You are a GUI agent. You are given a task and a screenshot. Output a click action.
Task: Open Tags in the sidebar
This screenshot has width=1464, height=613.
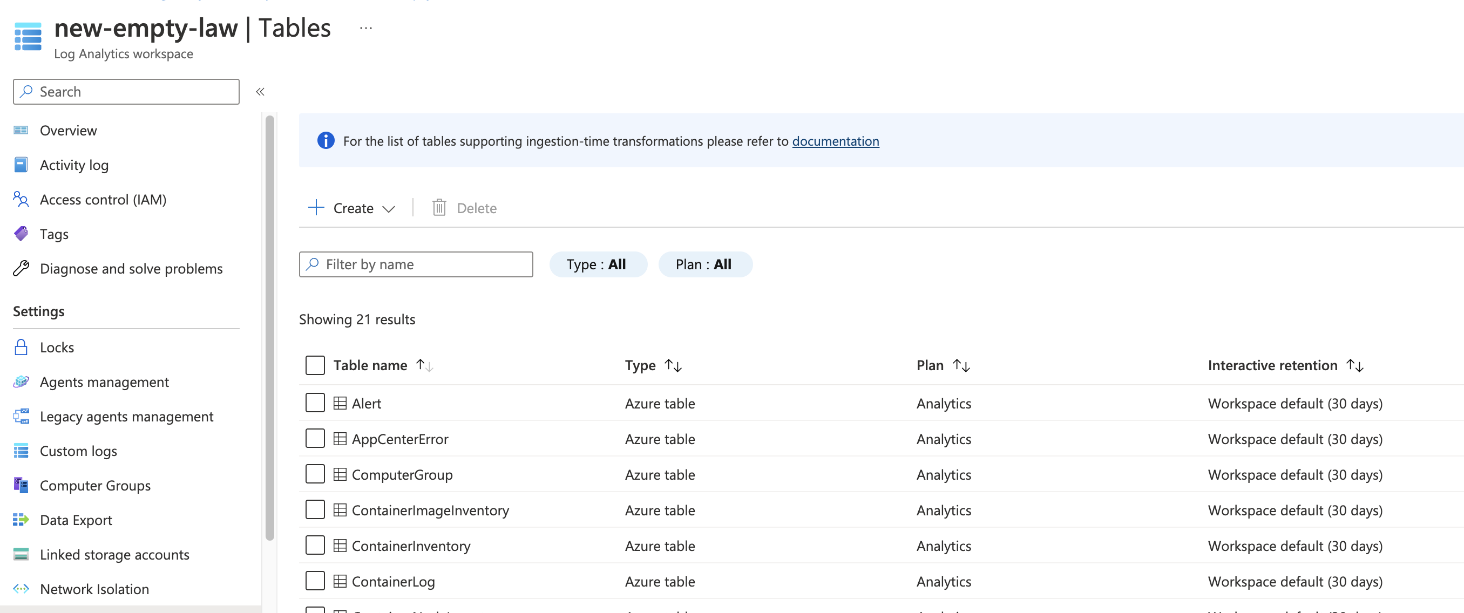(54, 235)
